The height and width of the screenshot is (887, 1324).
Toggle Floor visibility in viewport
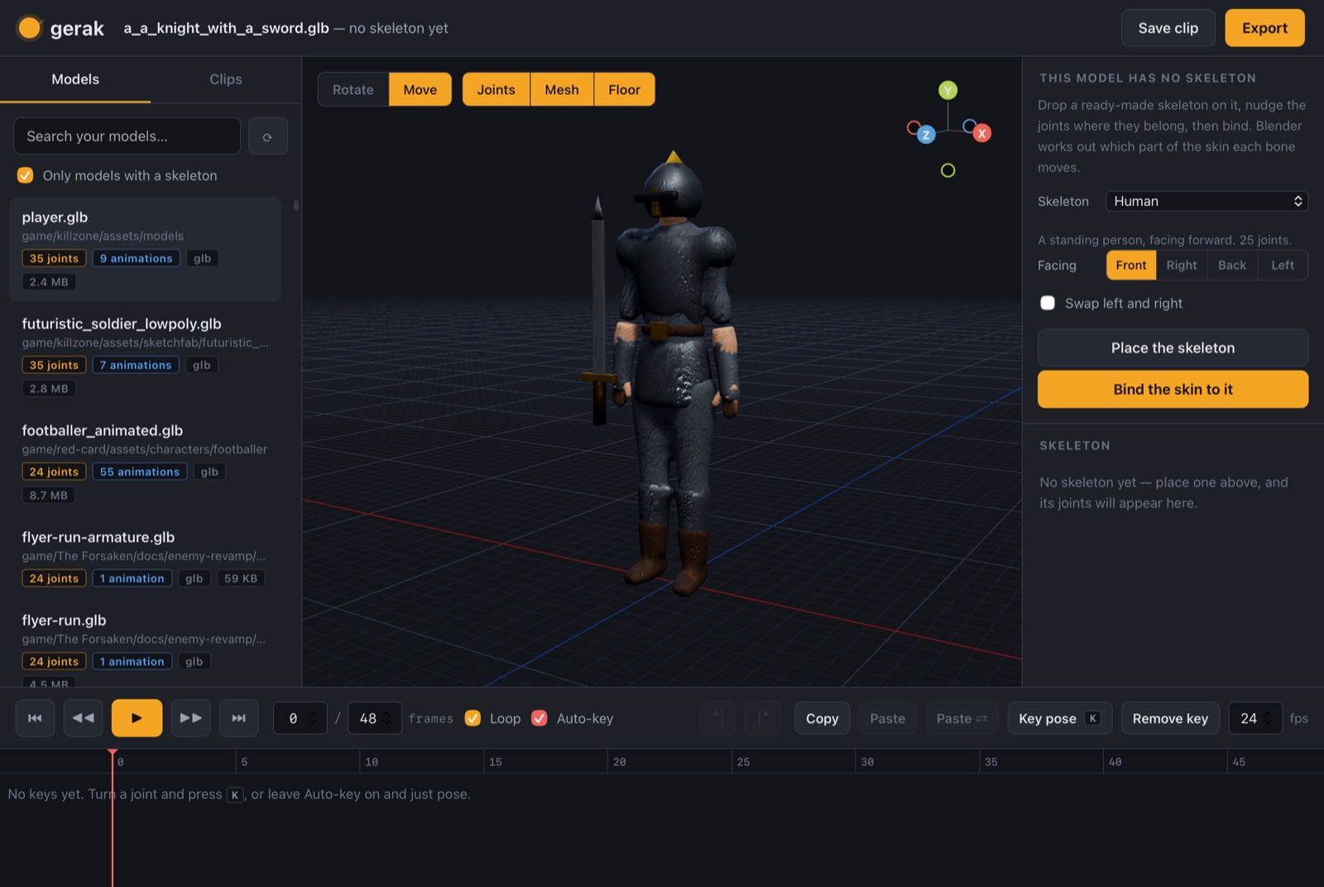624,89
